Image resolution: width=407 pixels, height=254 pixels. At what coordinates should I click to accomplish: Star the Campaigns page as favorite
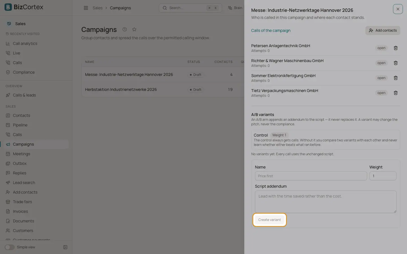tap(134, 29)
